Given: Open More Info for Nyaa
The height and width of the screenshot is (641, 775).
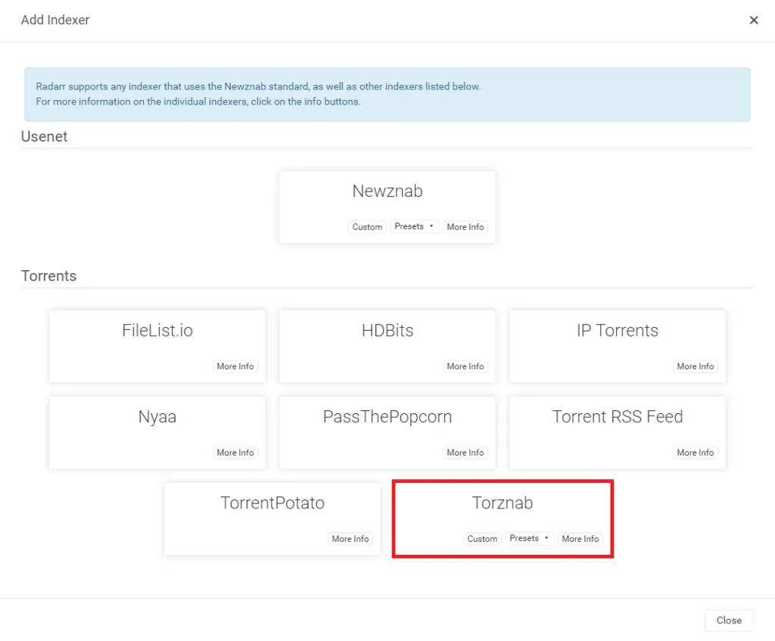Looking at the screenshot, I should 235,452.
